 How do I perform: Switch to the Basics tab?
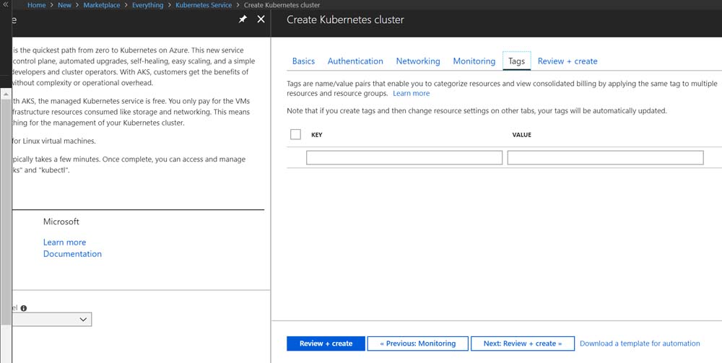pos(303,61)
